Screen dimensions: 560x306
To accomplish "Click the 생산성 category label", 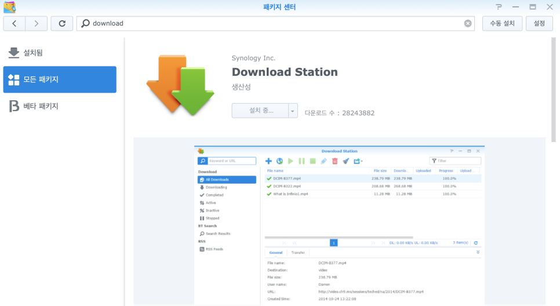I will [x=241, y=87].
